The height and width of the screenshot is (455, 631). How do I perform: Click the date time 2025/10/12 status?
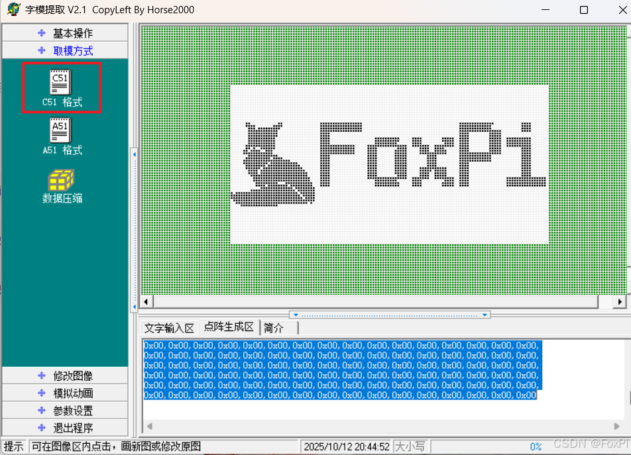(x=347, y=446)
